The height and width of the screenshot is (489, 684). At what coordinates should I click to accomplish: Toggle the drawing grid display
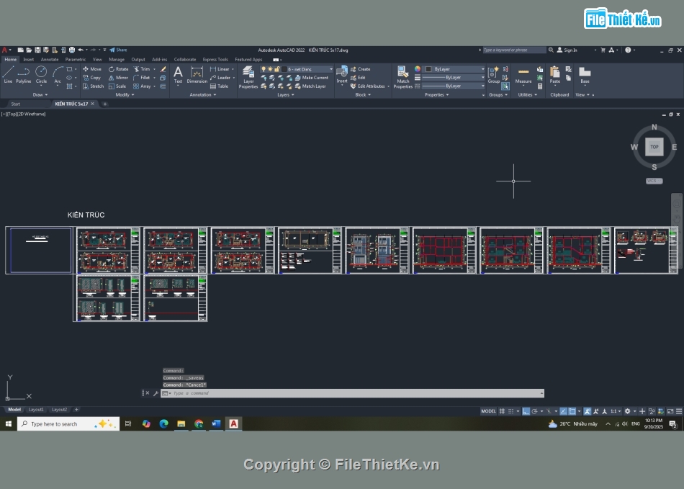click(503, 411)
